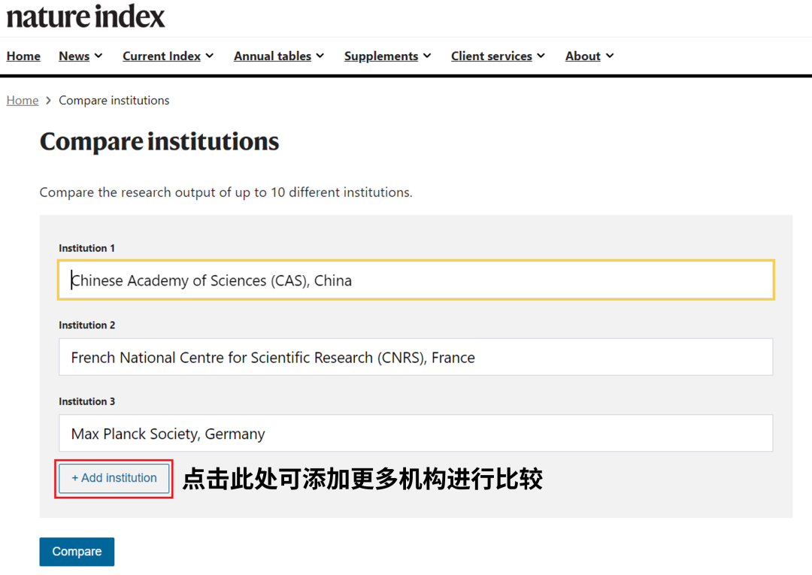Viewport: 812px width, 575px height.
Task: Focus the Institution 3 Max Planck field
Action: pos(416,433)
